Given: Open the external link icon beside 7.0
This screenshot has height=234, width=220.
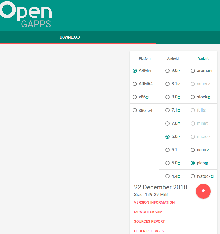Looking at the screenshot, I should point(179,123).
